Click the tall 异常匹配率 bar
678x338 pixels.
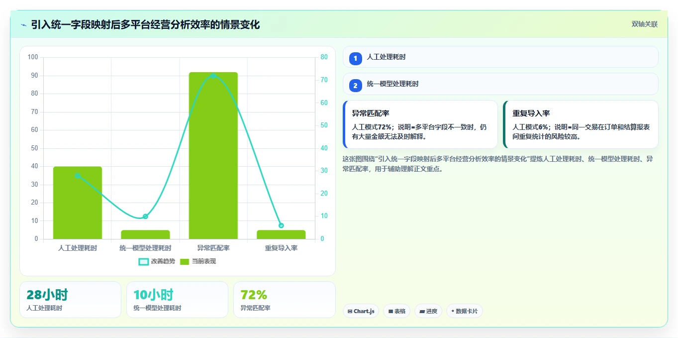coord(213,155)
